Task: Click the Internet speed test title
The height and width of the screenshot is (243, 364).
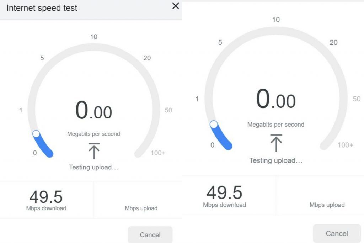Action: click(41, 8)
